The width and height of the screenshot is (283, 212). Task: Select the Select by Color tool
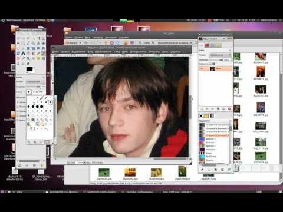(x=38, y=38)
